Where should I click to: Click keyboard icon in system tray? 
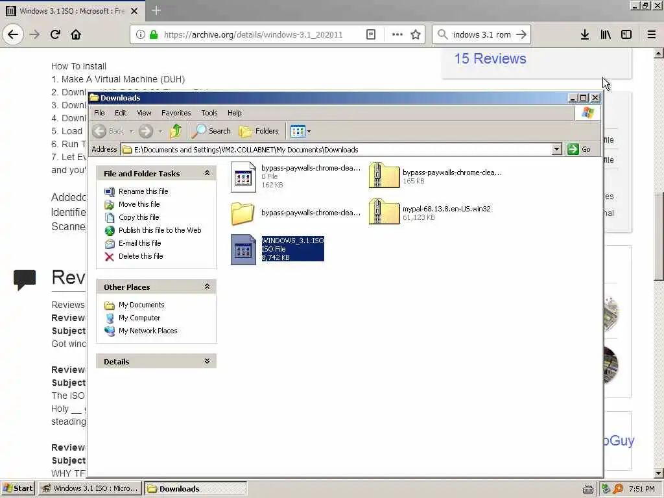pyautogui.click(x=587, y=489)
